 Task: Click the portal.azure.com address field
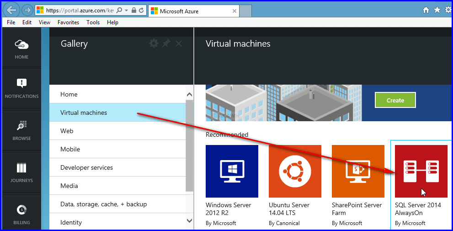pyautogui.click(x=80, y=11)
